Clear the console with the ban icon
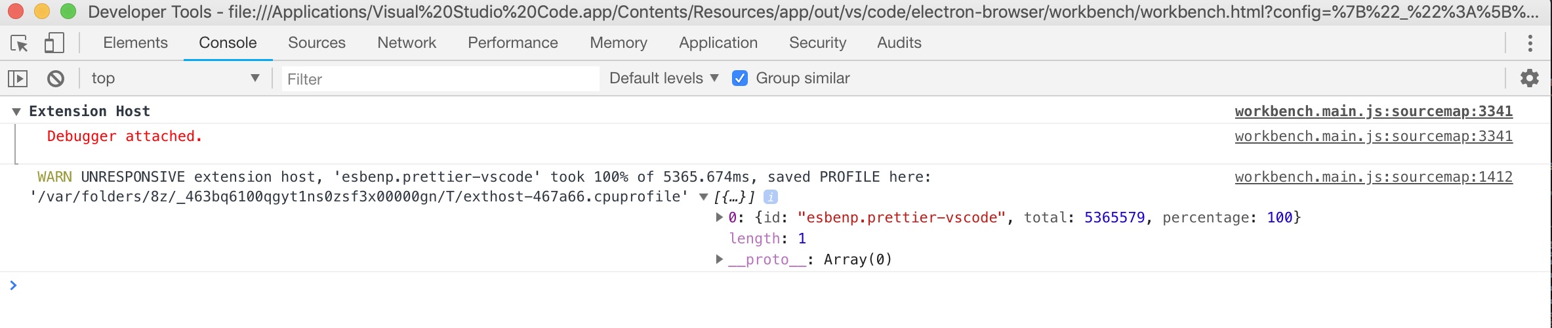1552x328 pixels. pyautogui.click(x=56, y=79)
